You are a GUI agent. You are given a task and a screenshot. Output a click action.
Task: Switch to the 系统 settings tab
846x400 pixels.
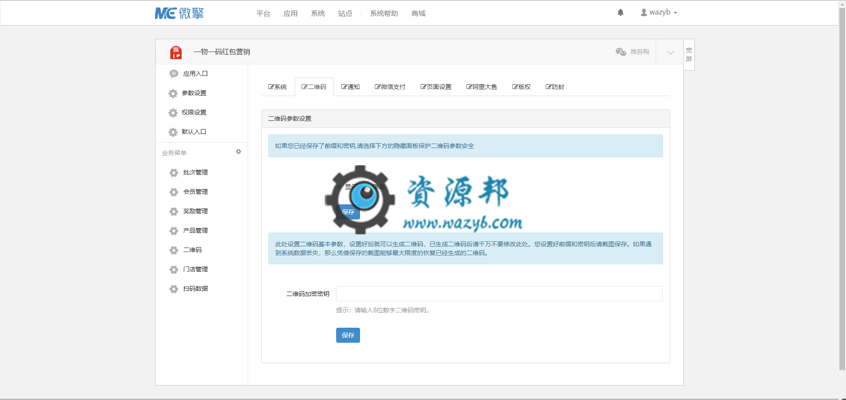pyautogui.click(x=277, y=87)
